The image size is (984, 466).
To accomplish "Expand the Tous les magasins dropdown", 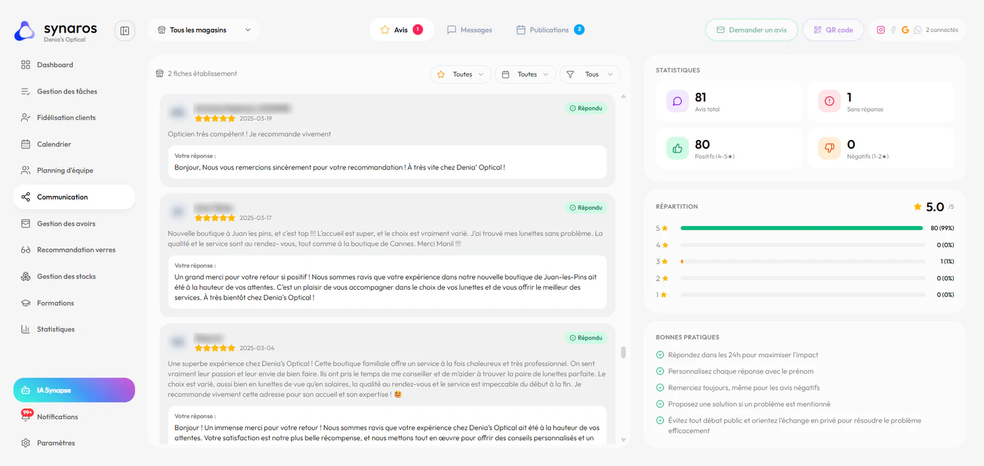I will click(204, 29).
